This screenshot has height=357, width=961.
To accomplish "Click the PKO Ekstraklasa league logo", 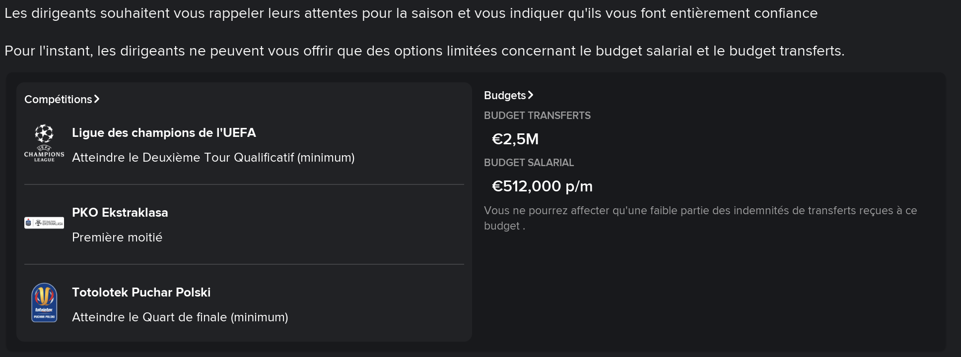I will tap(44, 223).
